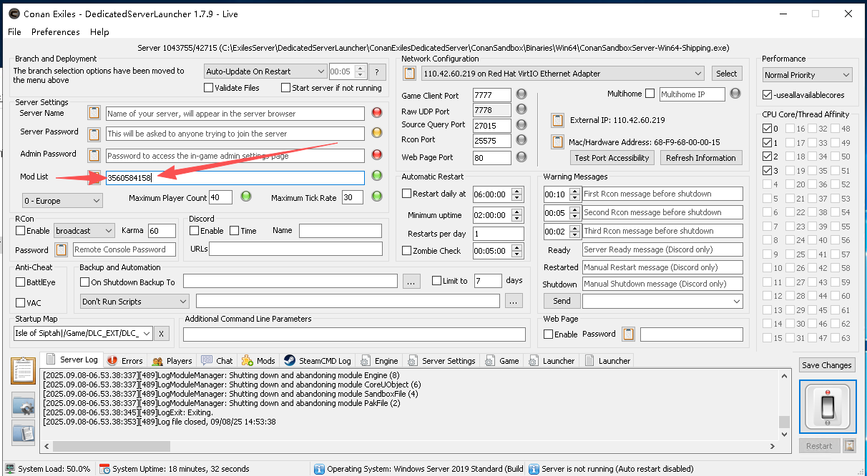Click the green light beside Maximum Tick Rate

coord(377,197)
